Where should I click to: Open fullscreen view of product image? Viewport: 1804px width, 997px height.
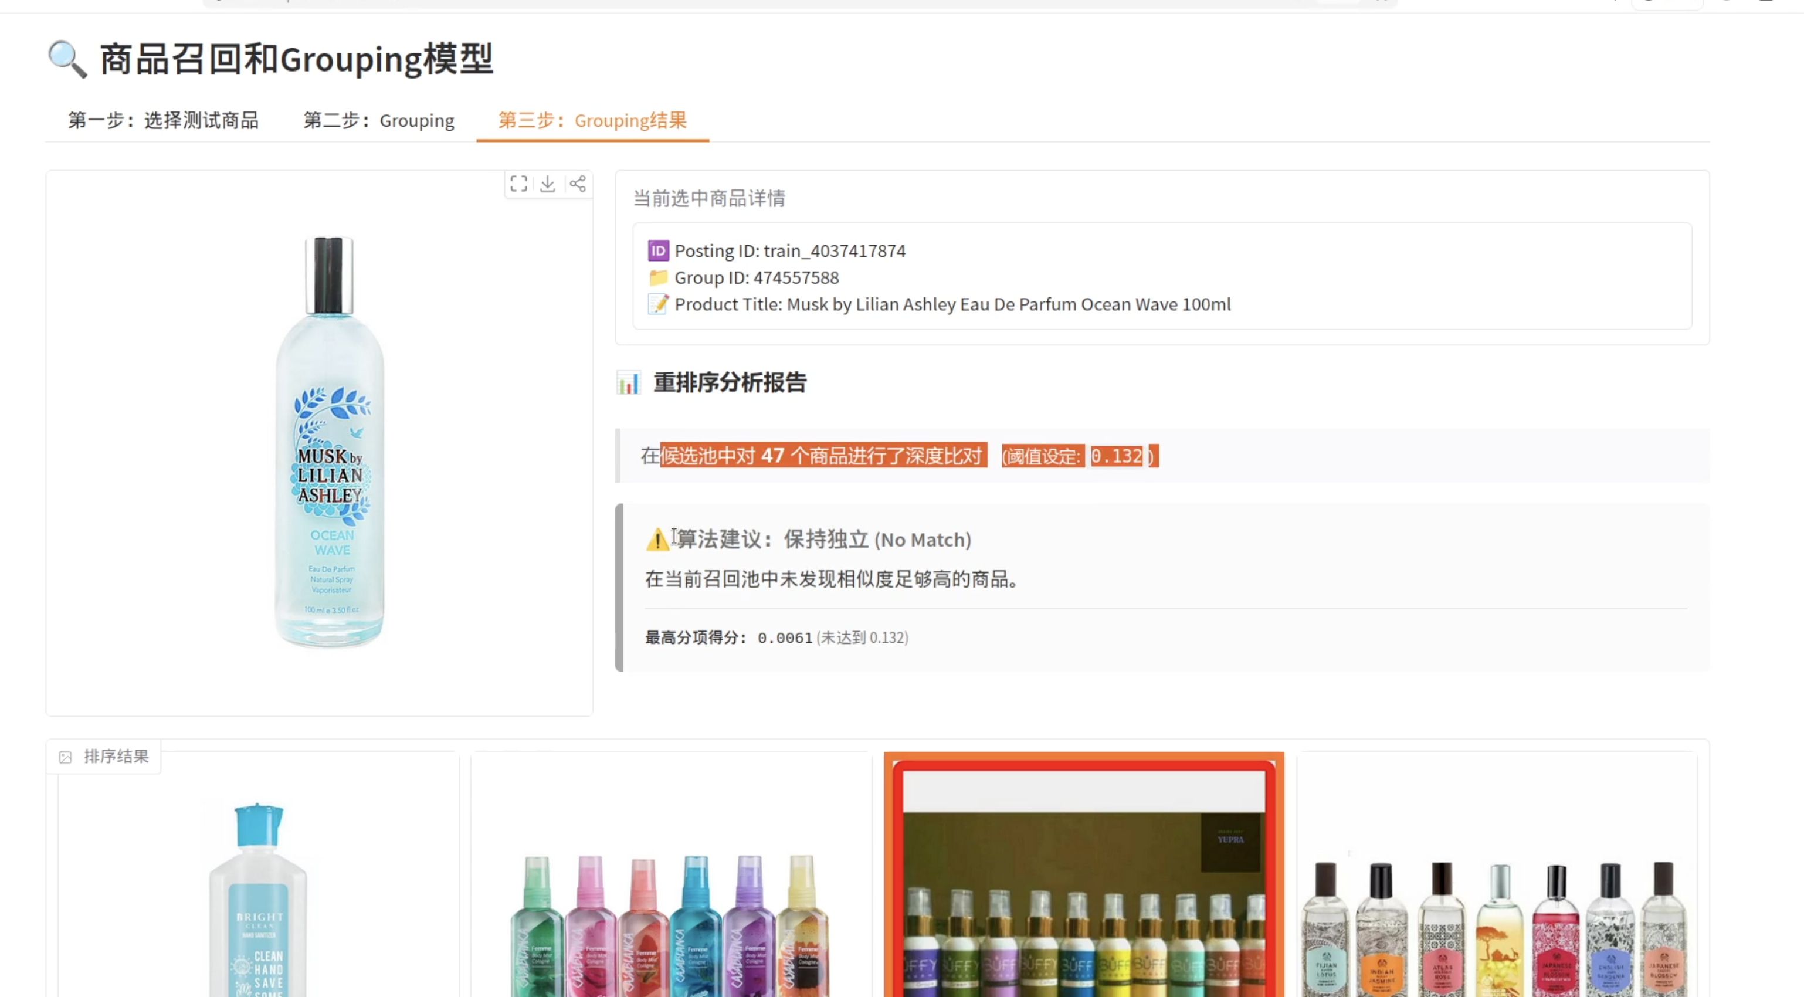click(519, 184)
